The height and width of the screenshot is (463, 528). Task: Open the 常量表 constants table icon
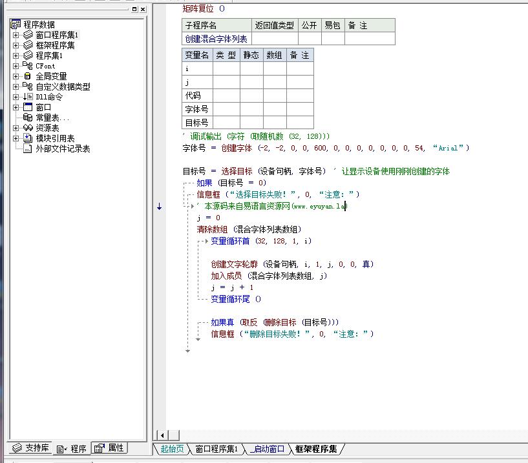pyautogui.click(x=28, y=118)
